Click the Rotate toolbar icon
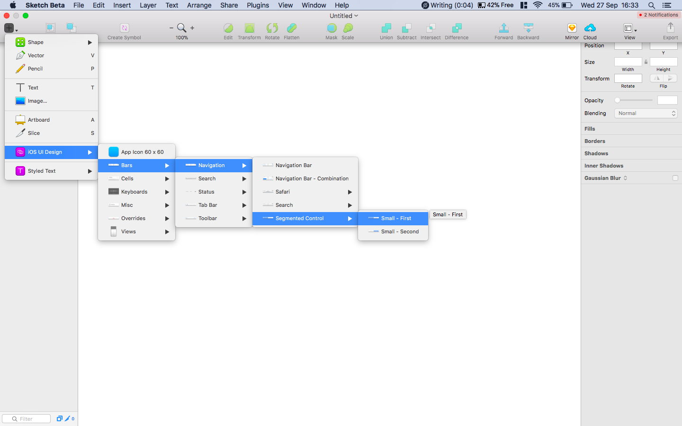Image resolution: width=682 pixels, height=426 pixels. tap(272, 28)
